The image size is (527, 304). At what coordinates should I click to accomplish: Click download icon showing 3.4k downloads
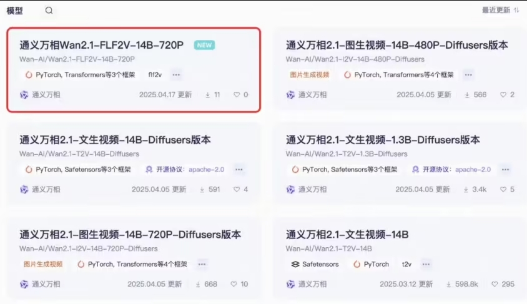(x=466, y=190)
